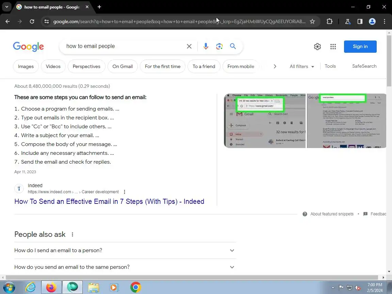Filter results by Videos
Screen dimensions: 392x294
pos(53,66)
